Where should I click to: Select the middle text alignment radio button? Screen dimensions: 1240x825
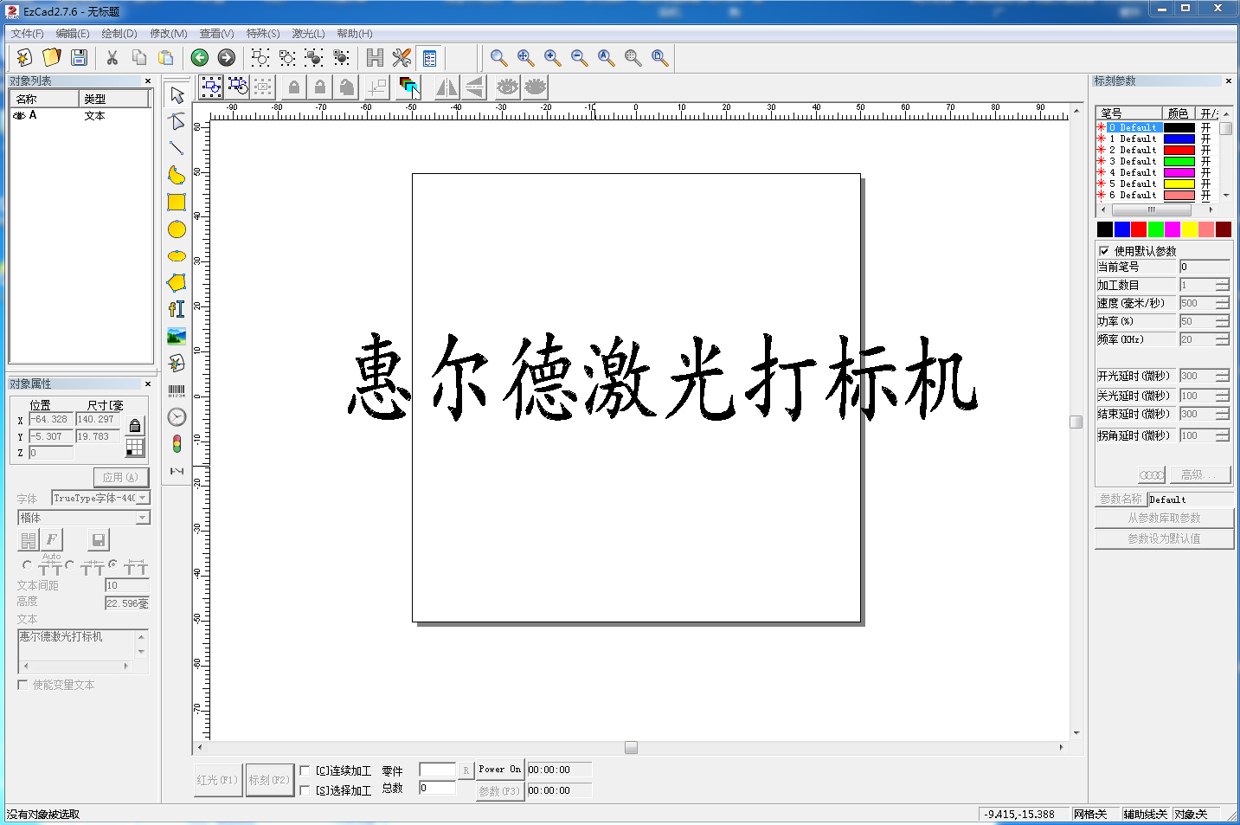point(69,564)
